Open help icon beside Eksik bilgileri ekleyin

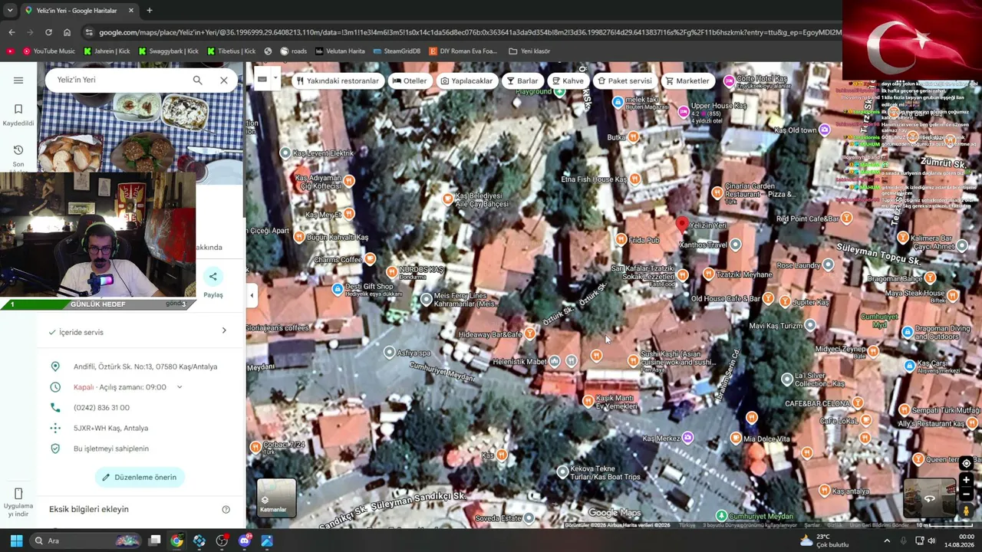(x=226, y=509)
